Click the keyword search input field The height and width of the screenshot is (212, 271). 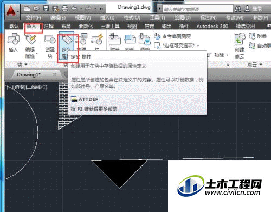[x=198, y=9]
